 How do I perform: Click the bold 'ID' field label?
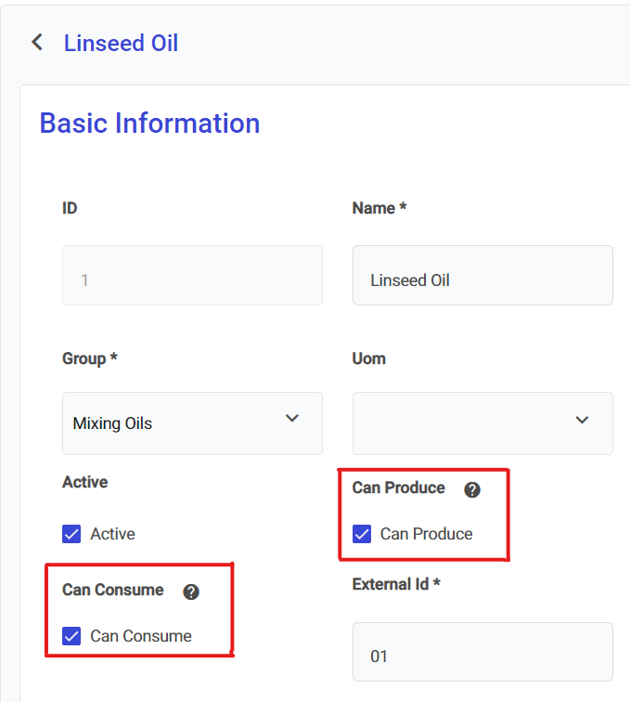[70, 209]
